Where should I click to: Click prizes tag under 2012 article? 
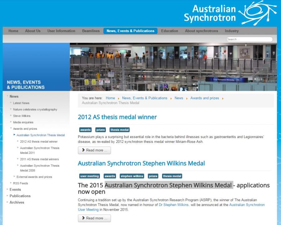101,130
